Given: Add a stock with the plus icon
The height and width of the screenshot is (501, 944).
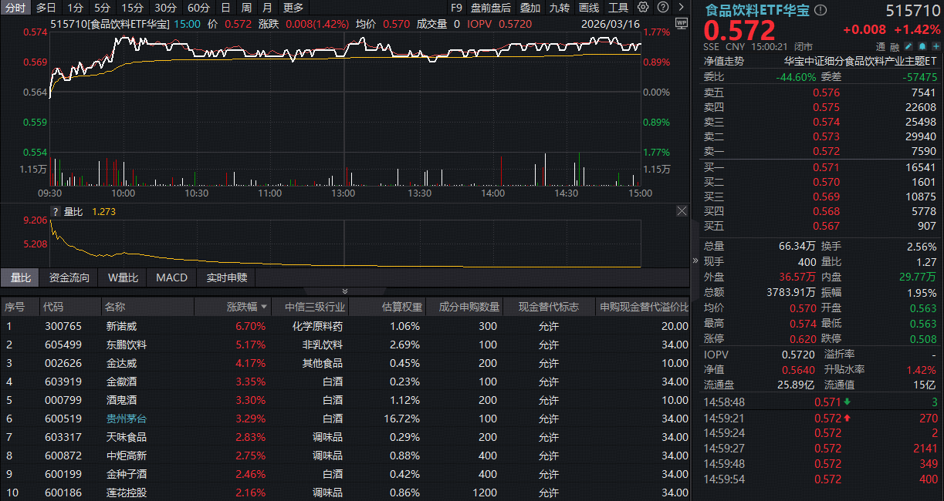Looking at the screenshot, I should 936,46.
